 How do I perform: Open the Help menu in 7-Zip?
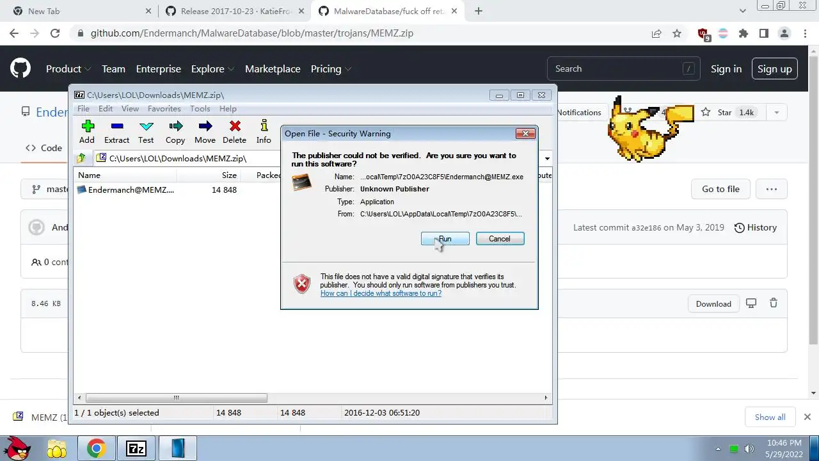228,109
